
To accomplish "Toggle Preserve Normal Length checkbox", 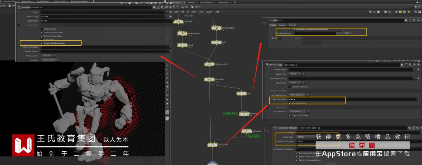I will (x=297, y=156).
